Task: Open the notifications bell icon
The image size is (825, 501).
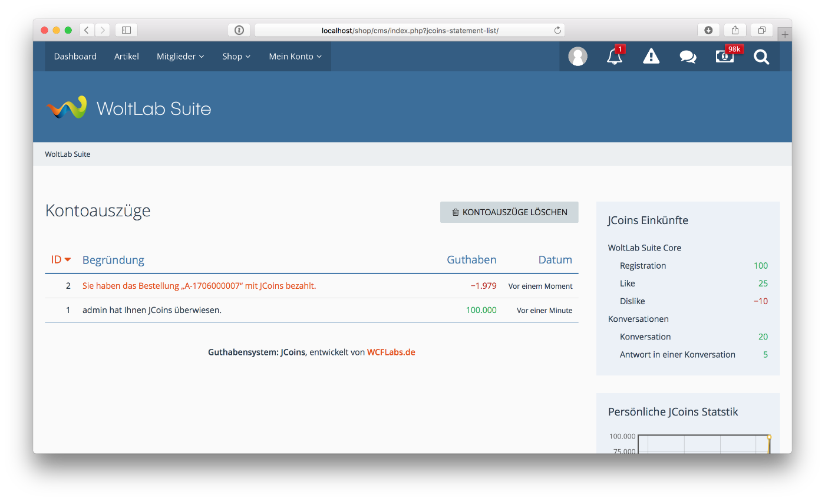Action: 614,57
